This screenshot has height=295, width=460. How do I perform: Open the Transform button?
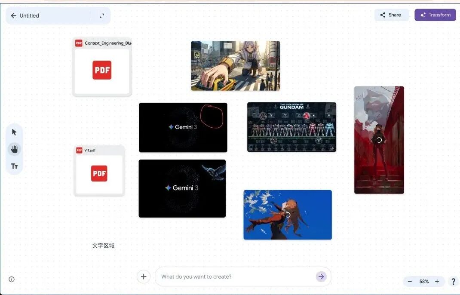[x=435, y=15]
